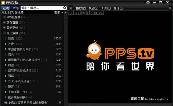Set video size to 1.5x
Viewport: 173px width, 106px height.
(x=77, y=13)
